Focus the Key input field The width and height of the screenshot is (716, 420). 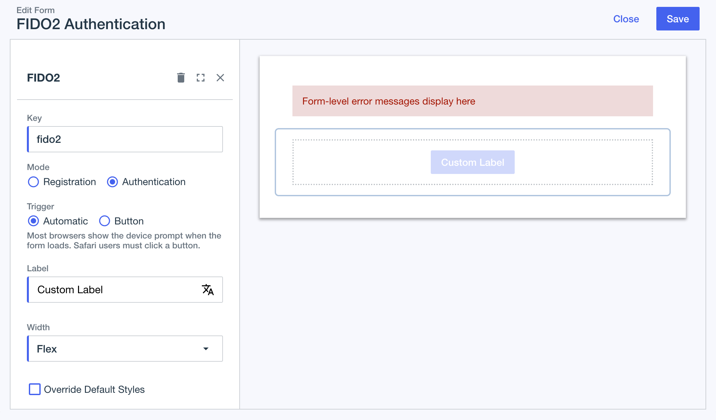pos(125,139)
